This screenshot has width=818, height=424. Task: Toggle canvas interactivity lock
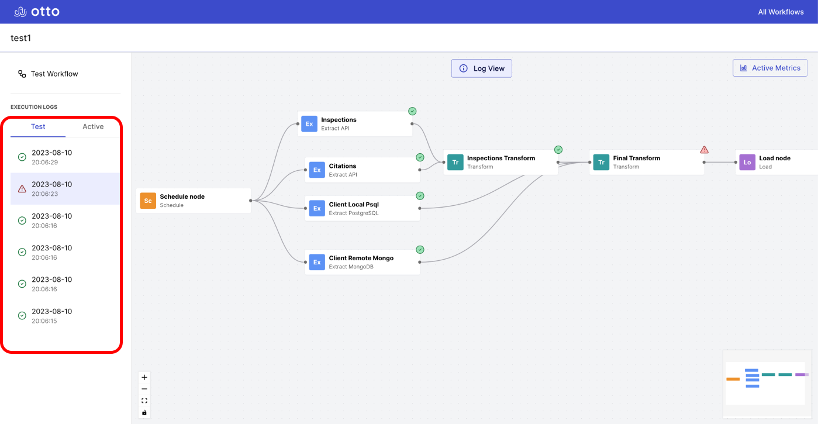144,412
